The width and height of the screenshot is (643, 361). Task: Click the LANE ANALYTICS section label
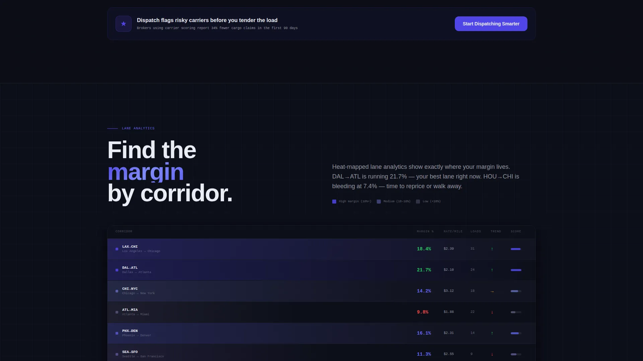tap(138, 128)
